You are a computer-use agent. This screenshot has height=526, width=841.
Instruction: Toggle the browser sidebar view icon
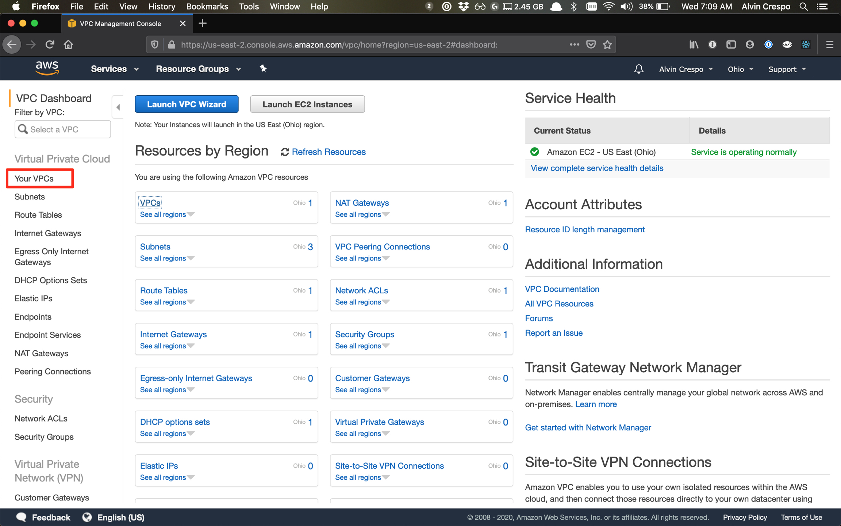point(731,44)
